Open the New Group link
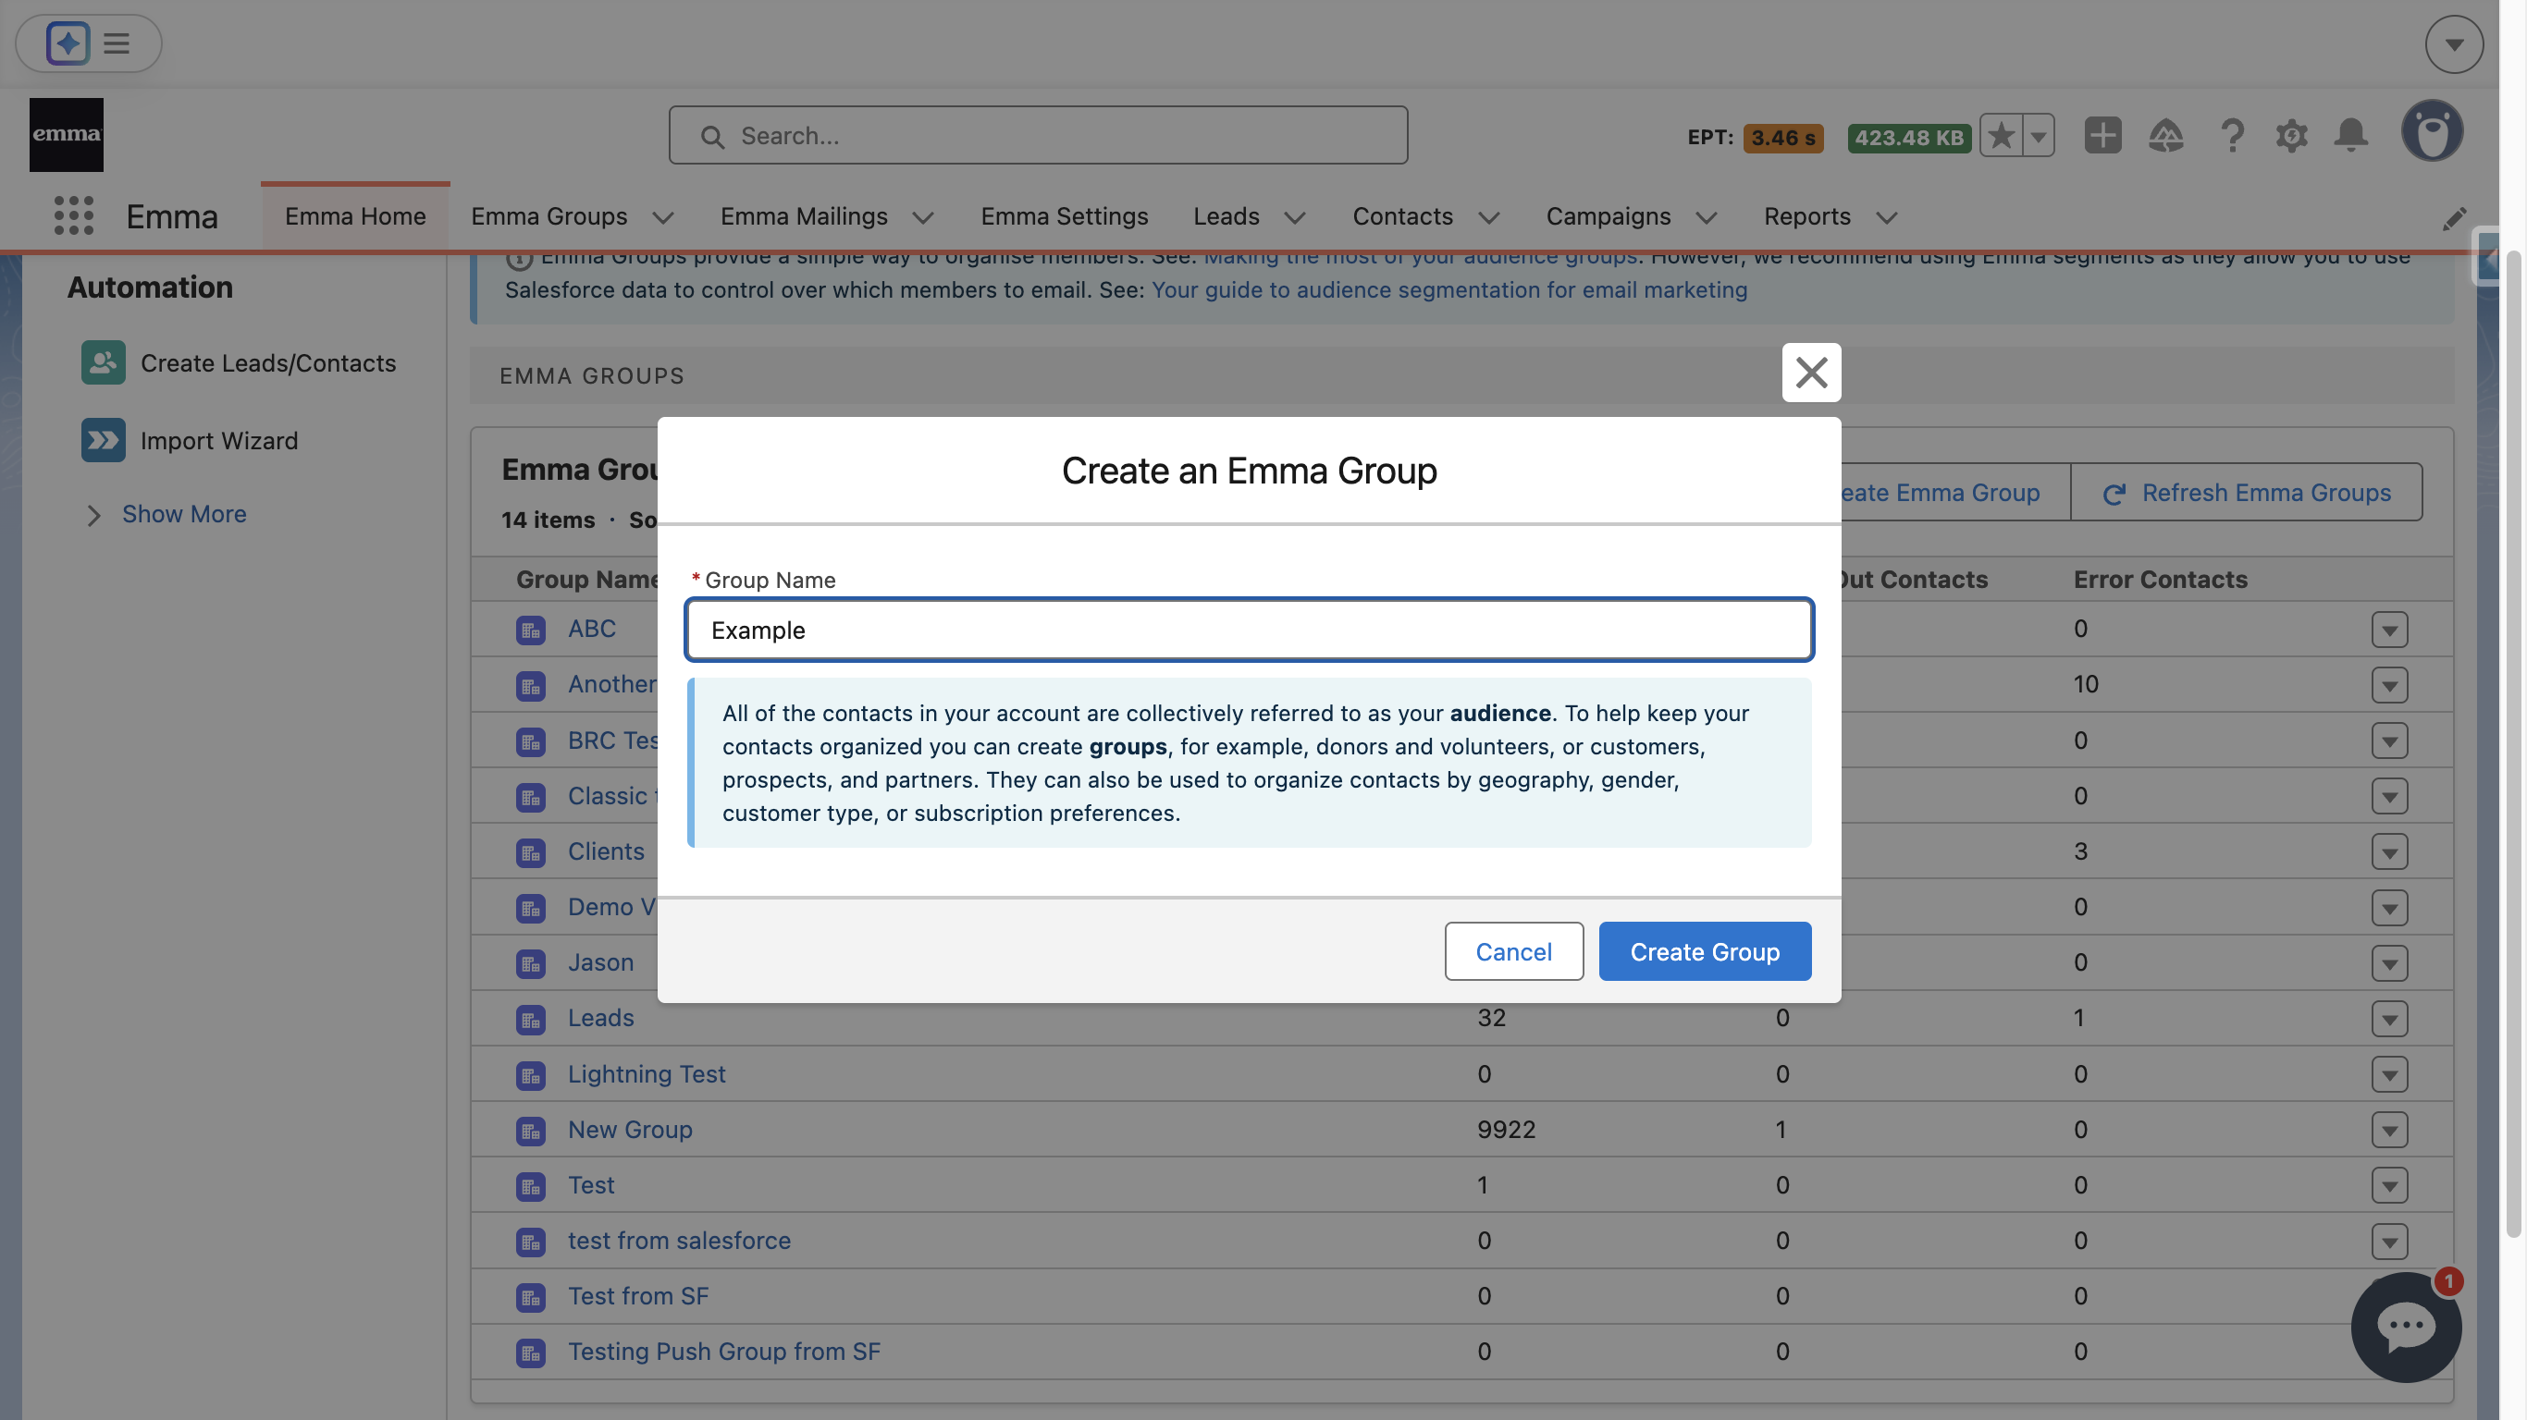This screenshot has width=2527, height=1420. point(630,1129)
